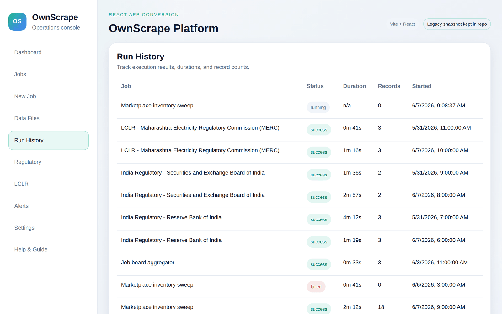Select success badge for 0m 33s run
The image size is (502, 314).
click(319, 264)
